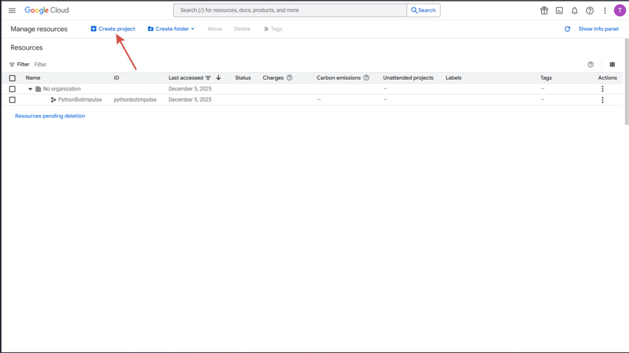This screenshot has width=629, height=353.
Task: Select all resources checkbox in header
Action: [x=12, y=78]
